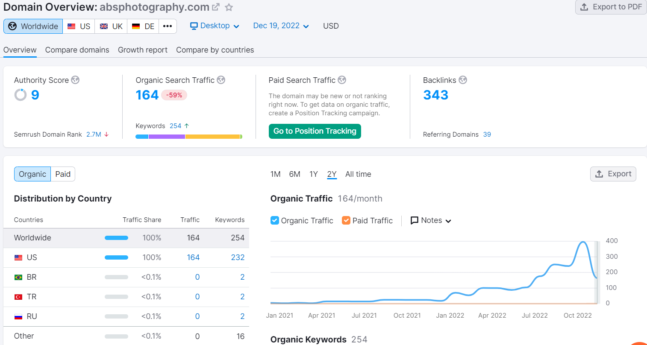Open US keywords value 232
The height and width of the screenshot is (345, 647).
tap(238, 257)
